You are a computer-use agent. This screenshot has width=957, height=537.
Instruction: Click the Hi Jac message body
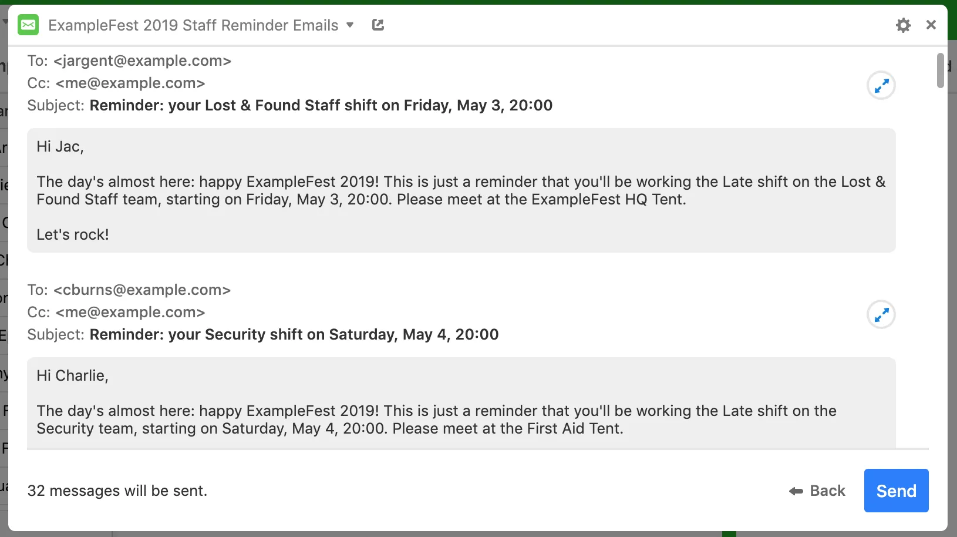461,190
